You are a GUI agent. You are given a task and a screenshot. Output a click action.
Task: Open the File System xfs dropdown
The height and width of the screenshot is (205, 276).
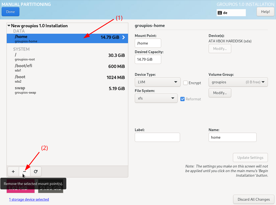(156, 98)
